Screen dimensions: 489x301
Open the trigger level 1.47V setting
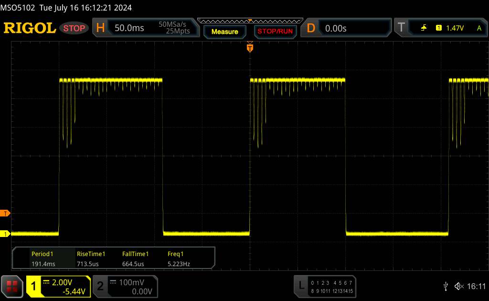(x=455, y=28)
